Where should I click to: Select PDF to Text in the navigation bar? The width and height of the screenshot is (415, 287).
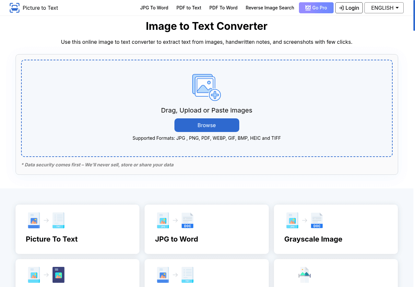pyautogui.click(x=189, y=8)
